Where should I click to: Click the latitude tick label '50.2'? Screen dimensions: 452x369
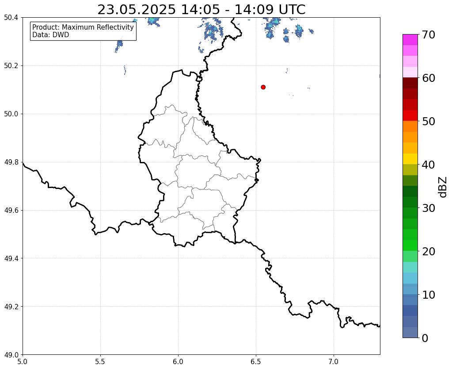click(x=11, y=66)
